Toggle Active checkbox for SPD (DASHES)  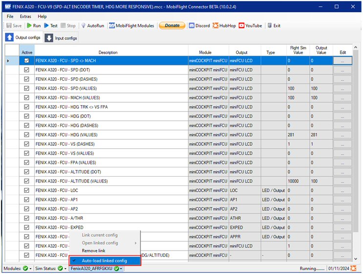pyautogui.click(x=26, y=79)
